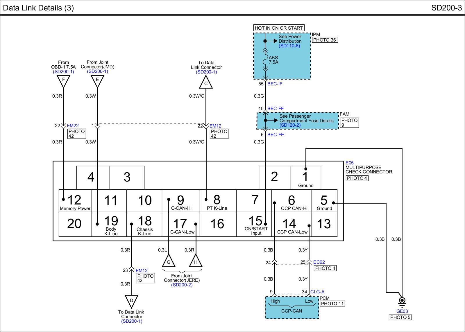Screen dimensions: 465x332
Task: Select the triangle connector marked H
Action: point(196,261)
